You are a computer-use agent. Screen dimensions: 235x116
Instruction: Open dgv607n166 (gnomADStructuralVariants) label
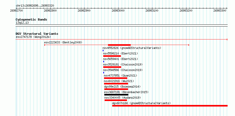(x=141, y=103)
